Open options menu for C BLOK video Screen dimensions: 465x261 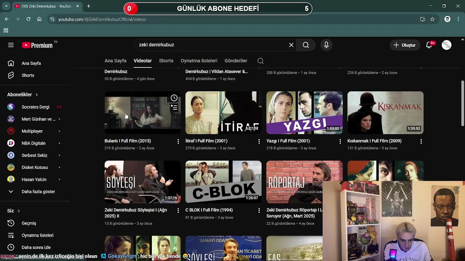259,211
